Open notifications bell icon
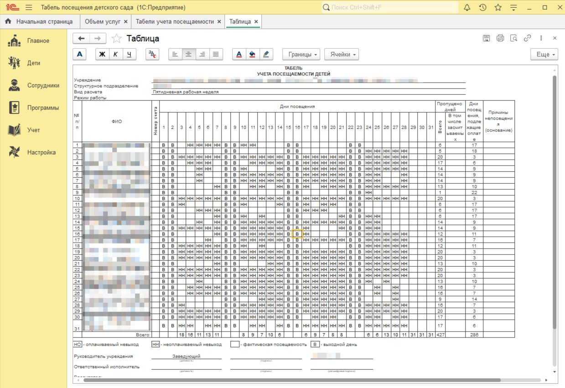This screenshot has width=565, height=388. (467, 8)
